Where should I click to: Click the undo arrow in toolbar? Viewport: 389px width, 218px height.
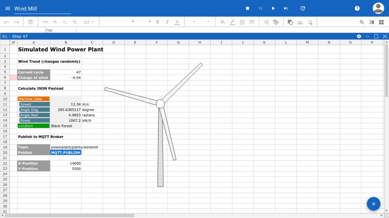pyautogui.click(x=7, y=22)
